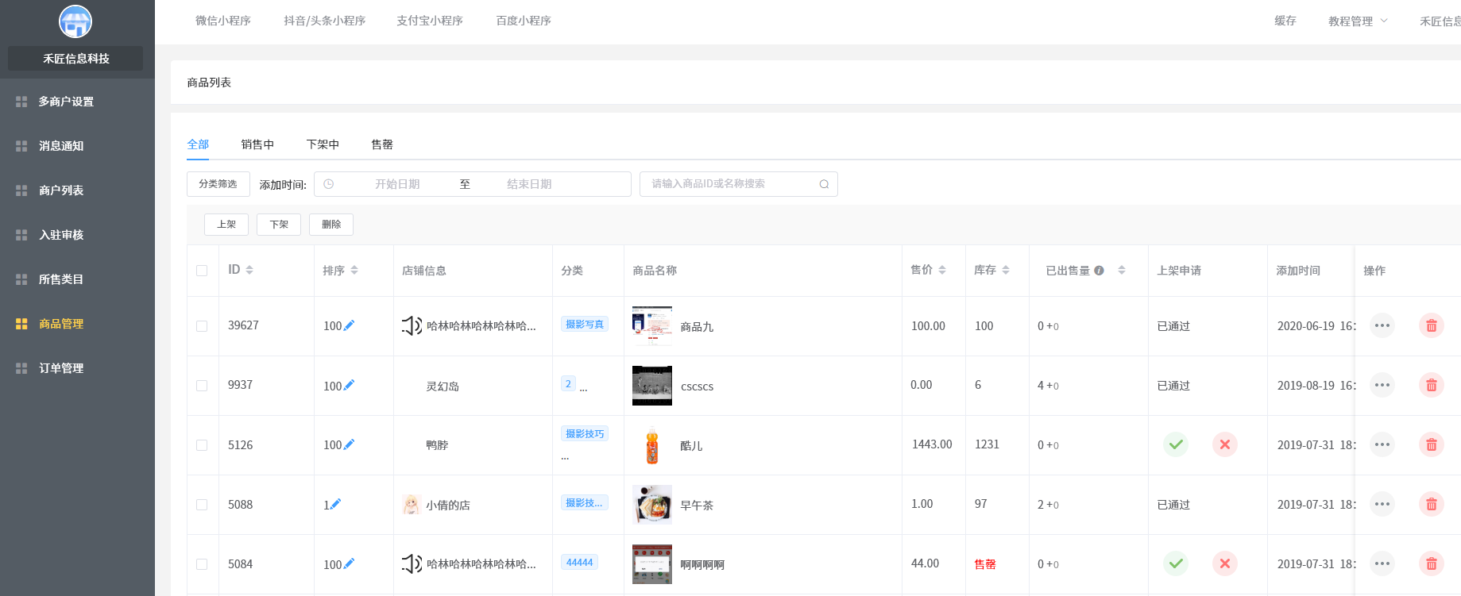Open 百度小程序 top menu
This screenshot has width=1461, height=596.
tap(524, 21)
